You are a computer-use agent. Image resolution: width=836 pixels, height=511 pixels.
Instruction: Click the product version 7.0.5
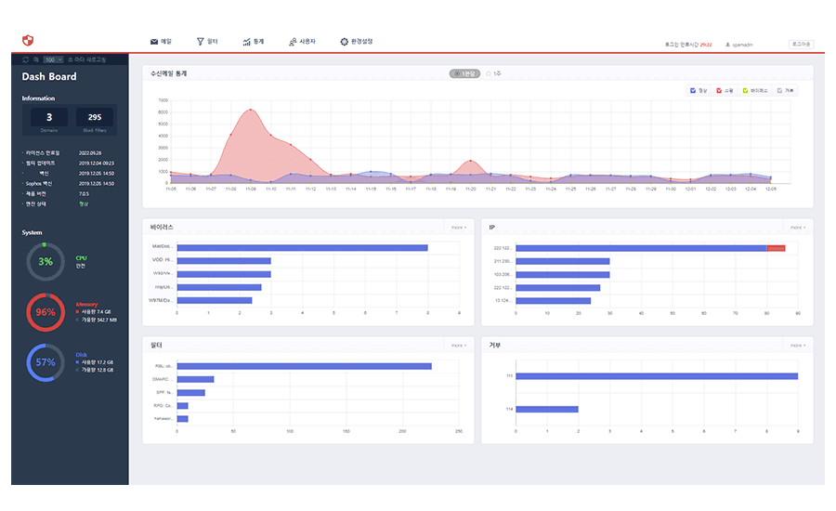pyautogui.click(x=84, y=193)
